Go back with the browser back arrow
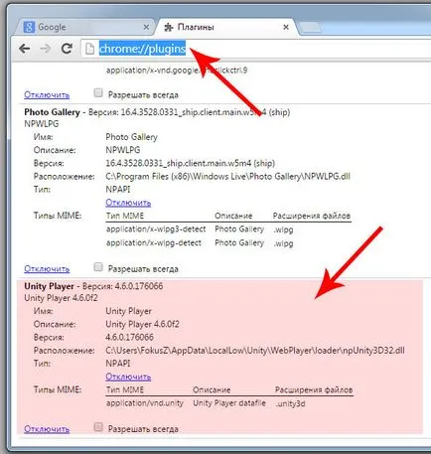The height and width of the screenshot is (454, 431). (25, 49)
